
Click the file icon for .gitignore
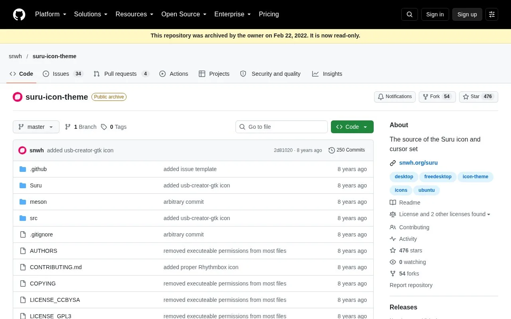click(x=23, y=234)
